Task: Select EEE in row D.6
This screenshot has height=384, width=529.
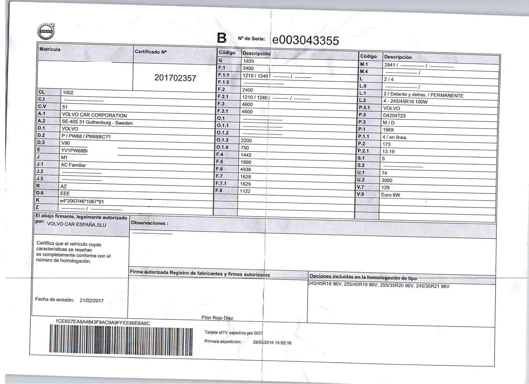Action: pos(65,194)
